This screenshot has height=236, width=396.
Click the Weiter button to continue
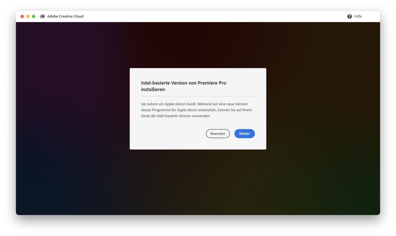tap(244, 134)
